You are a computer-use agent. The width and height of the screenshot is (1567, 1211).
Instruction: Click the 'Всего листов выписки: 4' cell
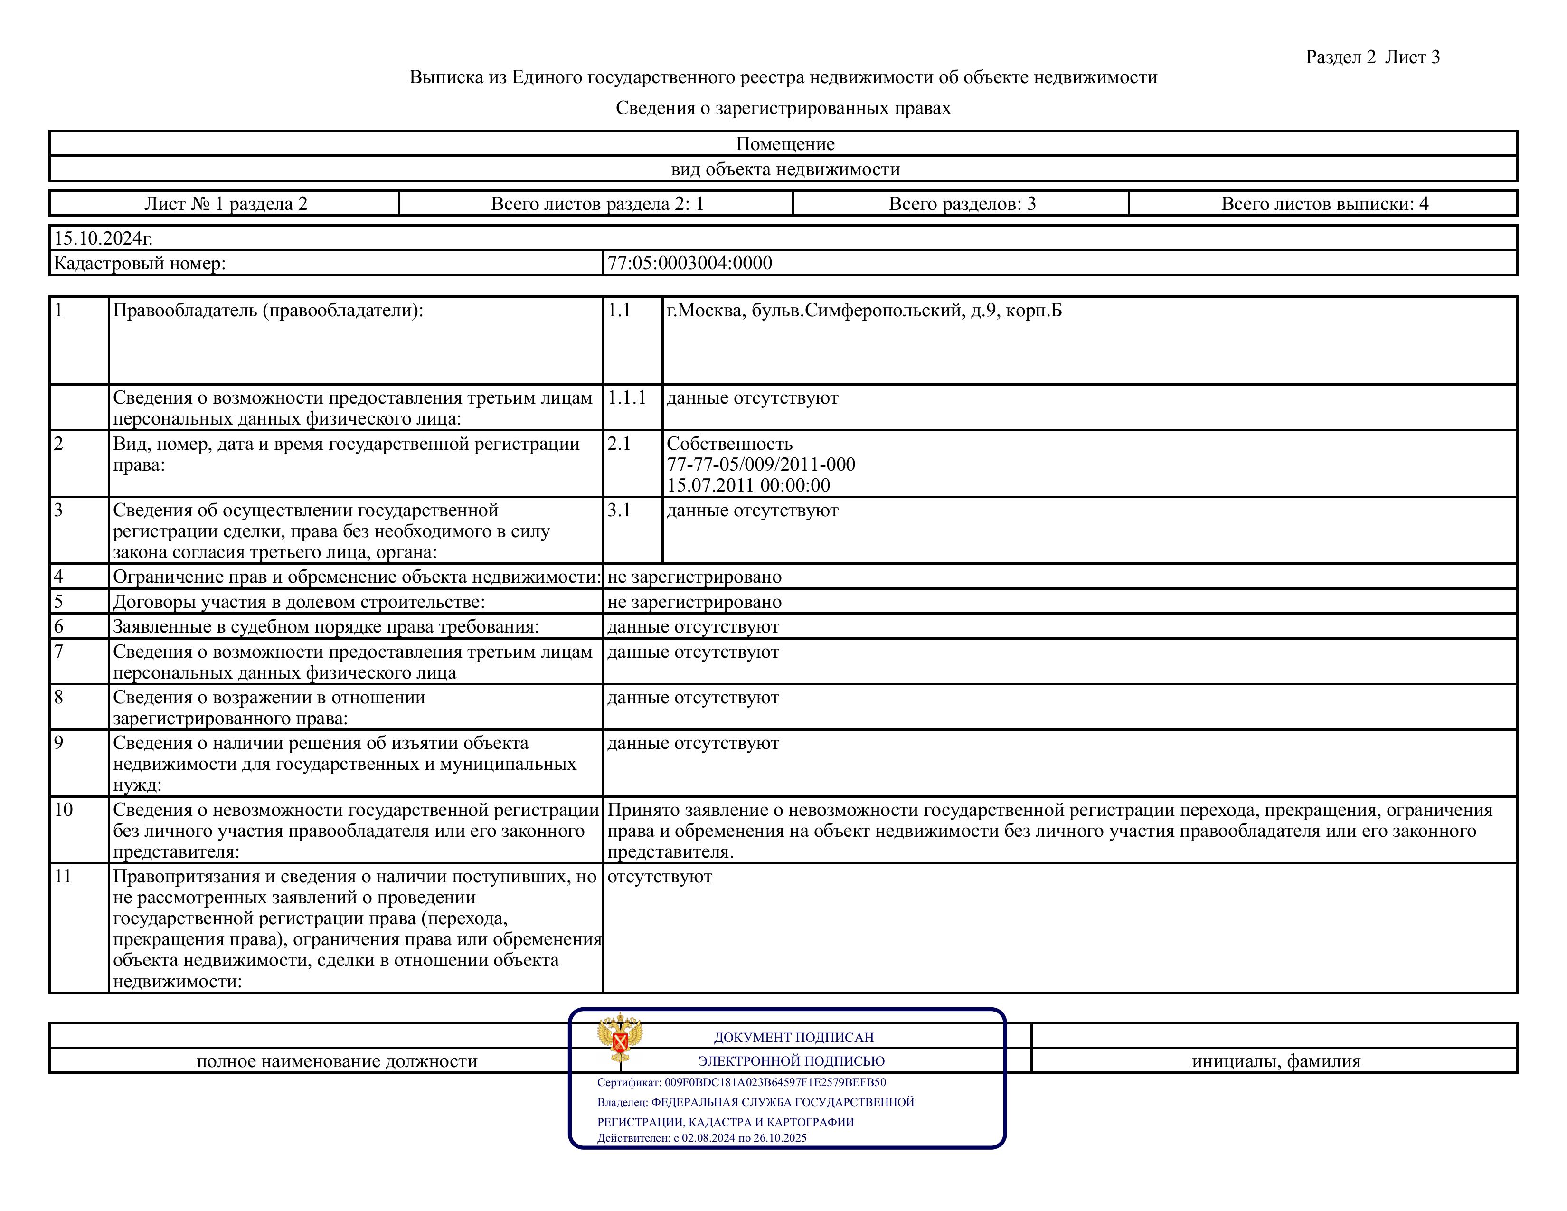[x=1324, y=204]
